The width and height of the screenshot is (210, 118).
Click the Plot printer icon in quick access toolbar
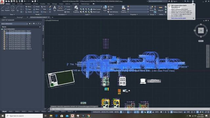(22, 1)
